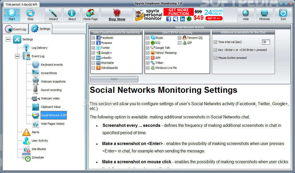Toggle Key Enter pressed checkbox

pos(215,50)
